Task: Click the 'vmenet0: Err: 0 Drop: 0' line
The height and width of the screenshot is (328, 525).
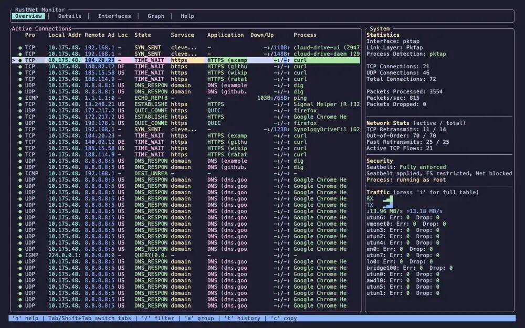Action: [406, 224]
